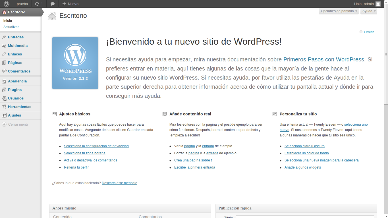Click the Omitir dismiss x icon
This screenshot has width=388, height=218.
coord(361,32)
